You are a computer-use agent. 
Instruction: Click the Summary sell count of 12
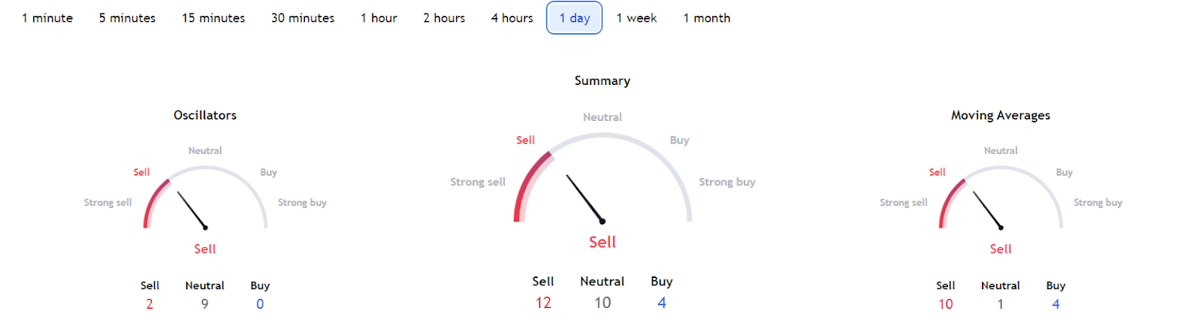(543, 303)
